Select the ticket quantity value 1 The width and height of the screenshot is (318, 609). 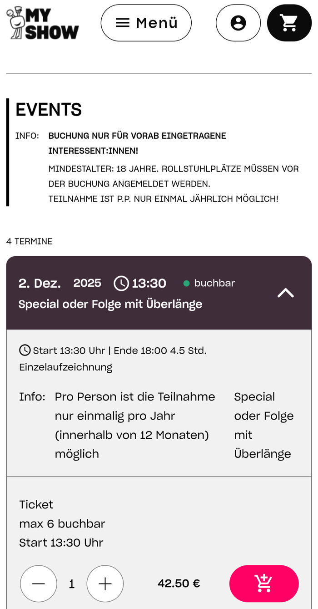(72, 584)
